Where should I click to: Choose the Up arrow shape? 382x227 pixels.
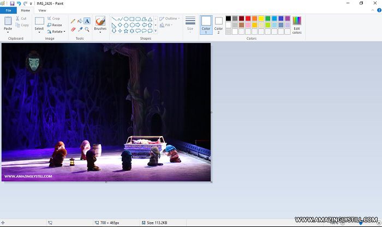point(150,25)
